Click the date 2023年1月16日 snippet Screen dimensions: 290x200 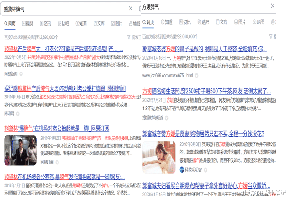click(154, 58)
